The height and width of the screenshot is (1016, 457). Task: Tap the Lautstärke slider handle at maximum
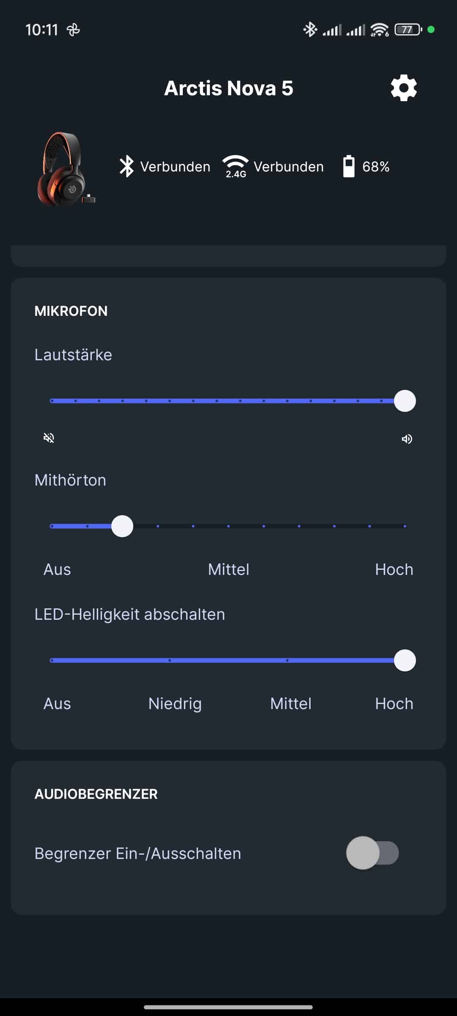click(x=405, y=401)
